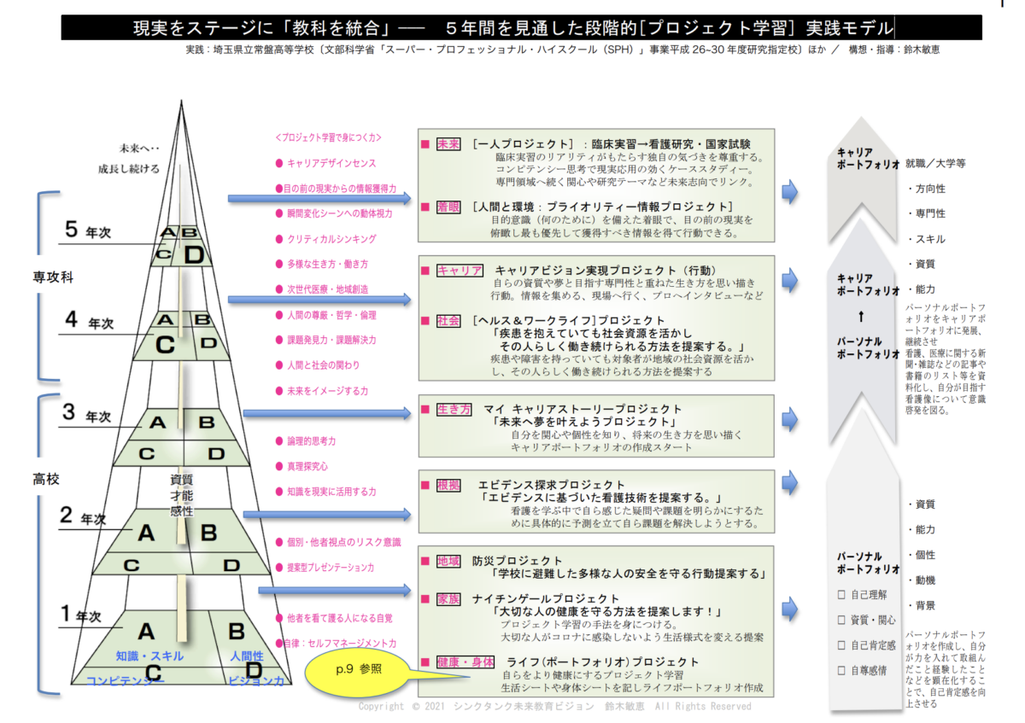Click blue arrow right of ナイチンゲールプロジェクト box
The width and height of the screenshot is (1025, 723).
click(789, 609)
